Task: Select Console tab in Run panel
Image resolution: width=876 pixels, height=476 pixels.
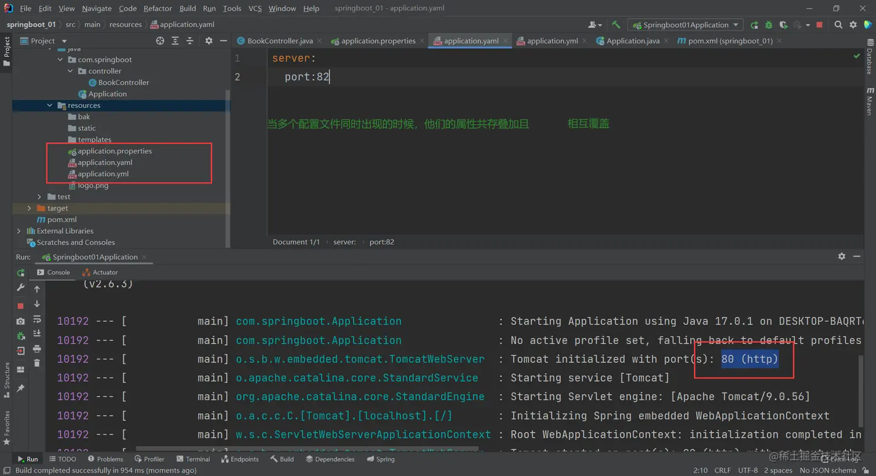Action: pyautogui.click(x=53, y=272)
